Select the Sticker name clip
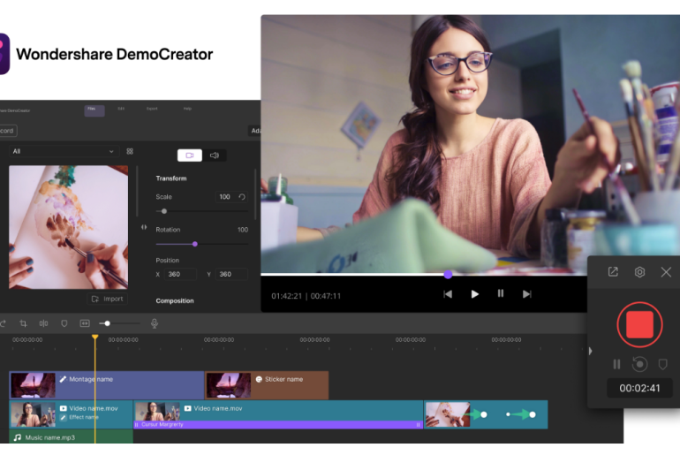 click(267, 385)
